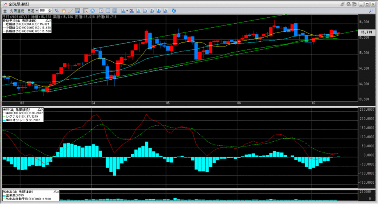Click the red X remove indicators icon
378x204 pixels.
pos(132,11)
